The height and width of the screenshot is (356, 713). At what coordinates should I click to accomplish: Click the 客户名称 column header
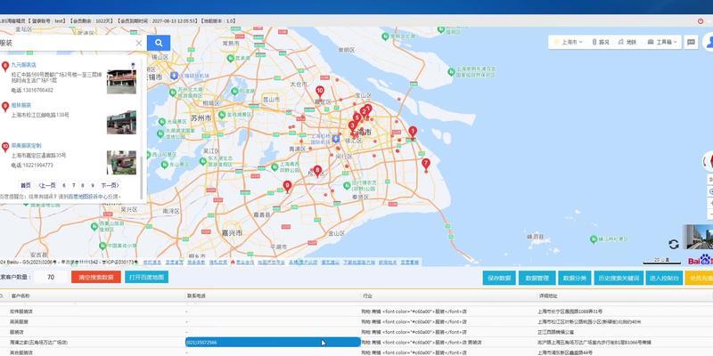[20, 295]
